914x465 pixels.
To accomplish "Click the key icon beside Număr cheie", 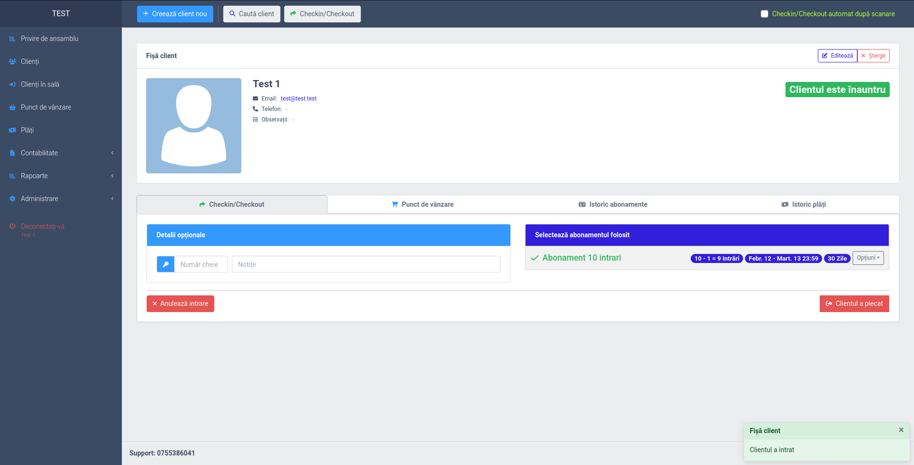I will (166, 264).
